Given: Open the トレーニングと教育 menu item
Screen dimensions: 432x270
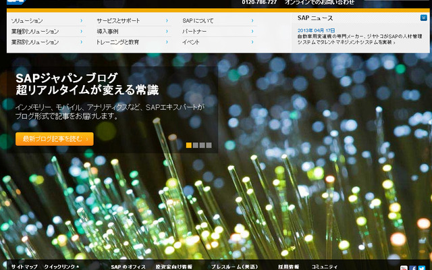Looking at the screenshot, I should click(x=117, y=42).
